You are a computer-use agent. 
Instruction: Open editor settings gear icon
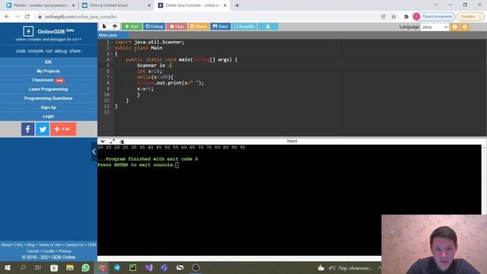click(x=465, y=27)
